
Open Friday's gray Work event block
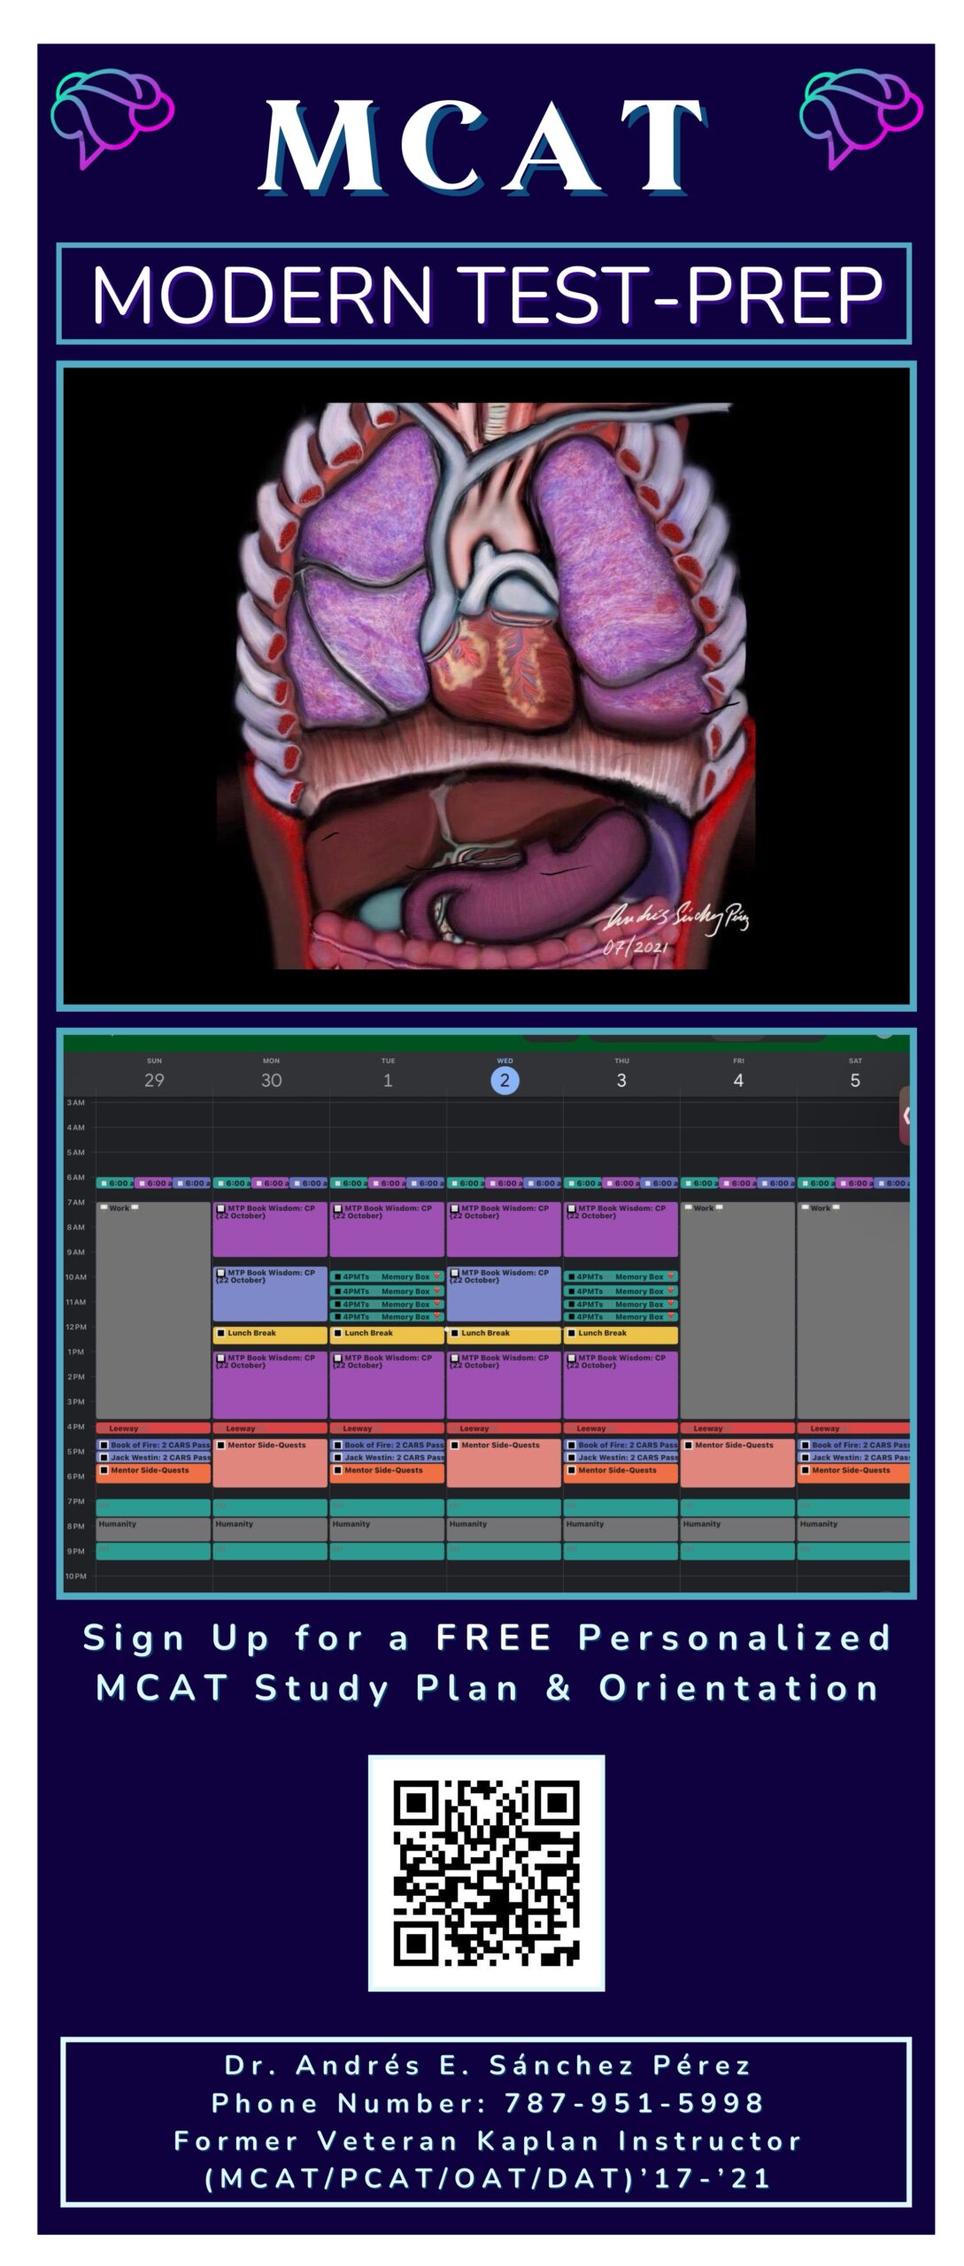[737, 1310]
